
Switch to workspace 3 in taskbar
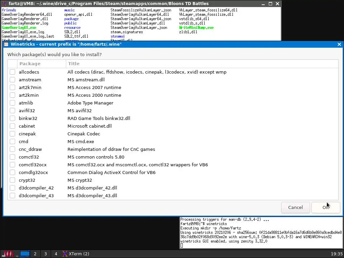45,254
